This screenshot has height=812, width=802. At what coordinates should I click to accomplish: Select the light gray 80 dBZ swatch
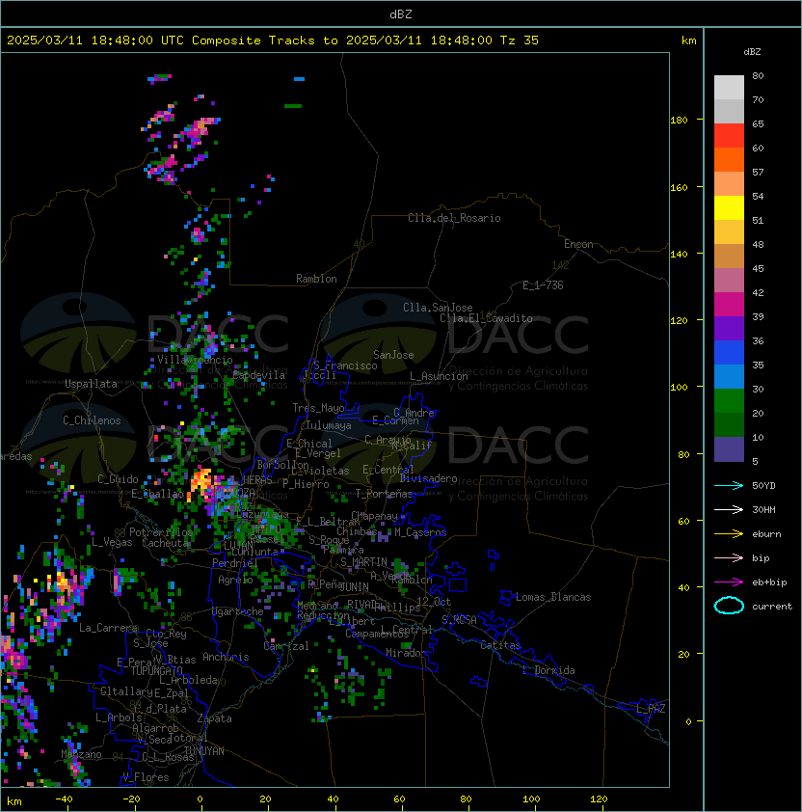coord(729,87)
